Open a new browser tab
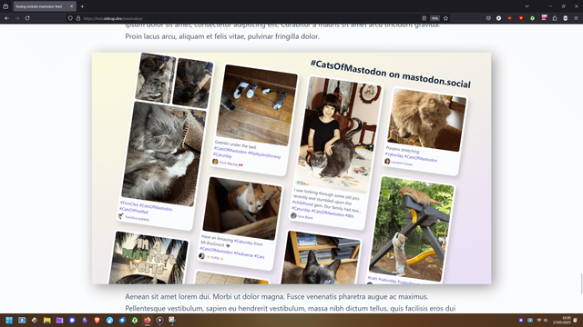 tap(82, 6)
